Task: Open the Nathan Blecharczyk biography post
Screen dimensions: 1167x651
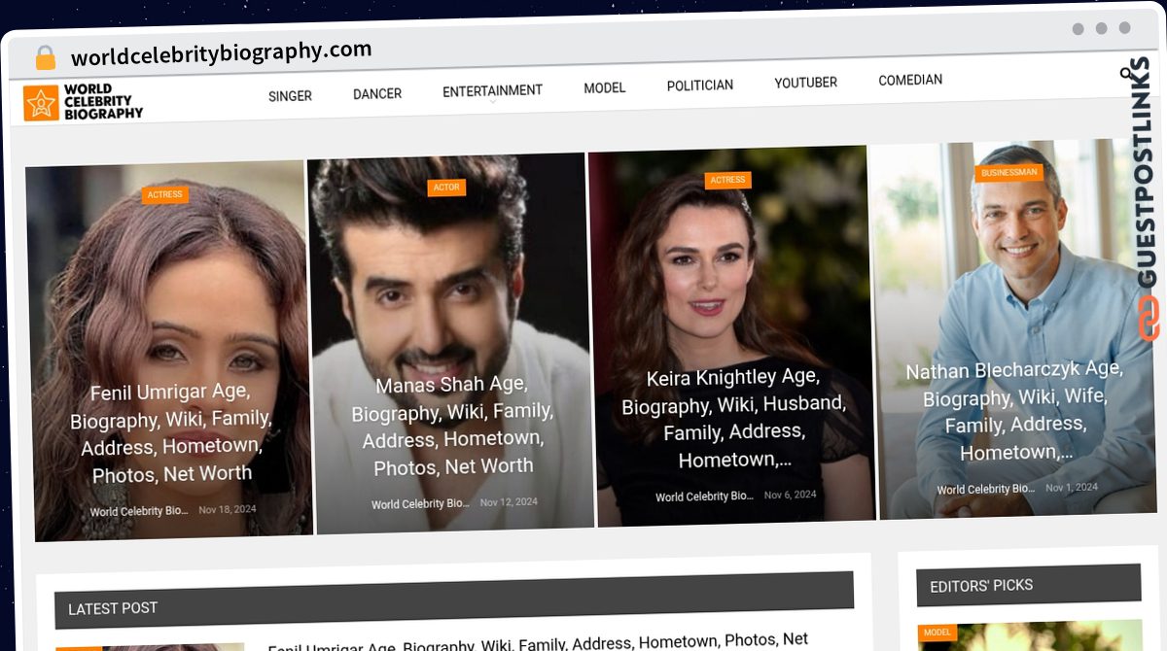Action: pyautogui.click(x=1014, y=410)
